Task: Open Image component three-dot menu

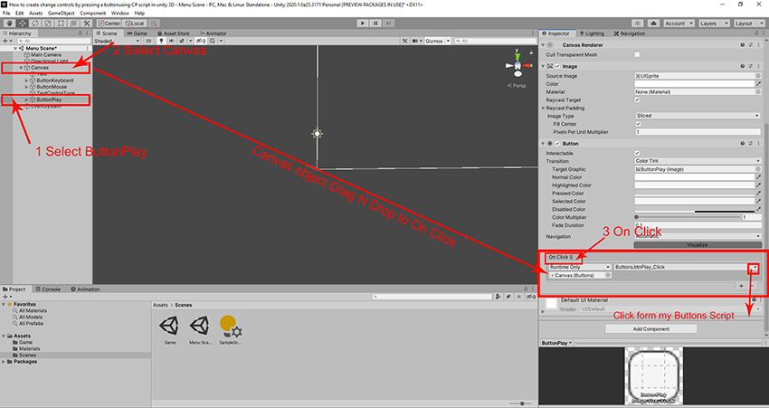Action: (x=760, y=66)
